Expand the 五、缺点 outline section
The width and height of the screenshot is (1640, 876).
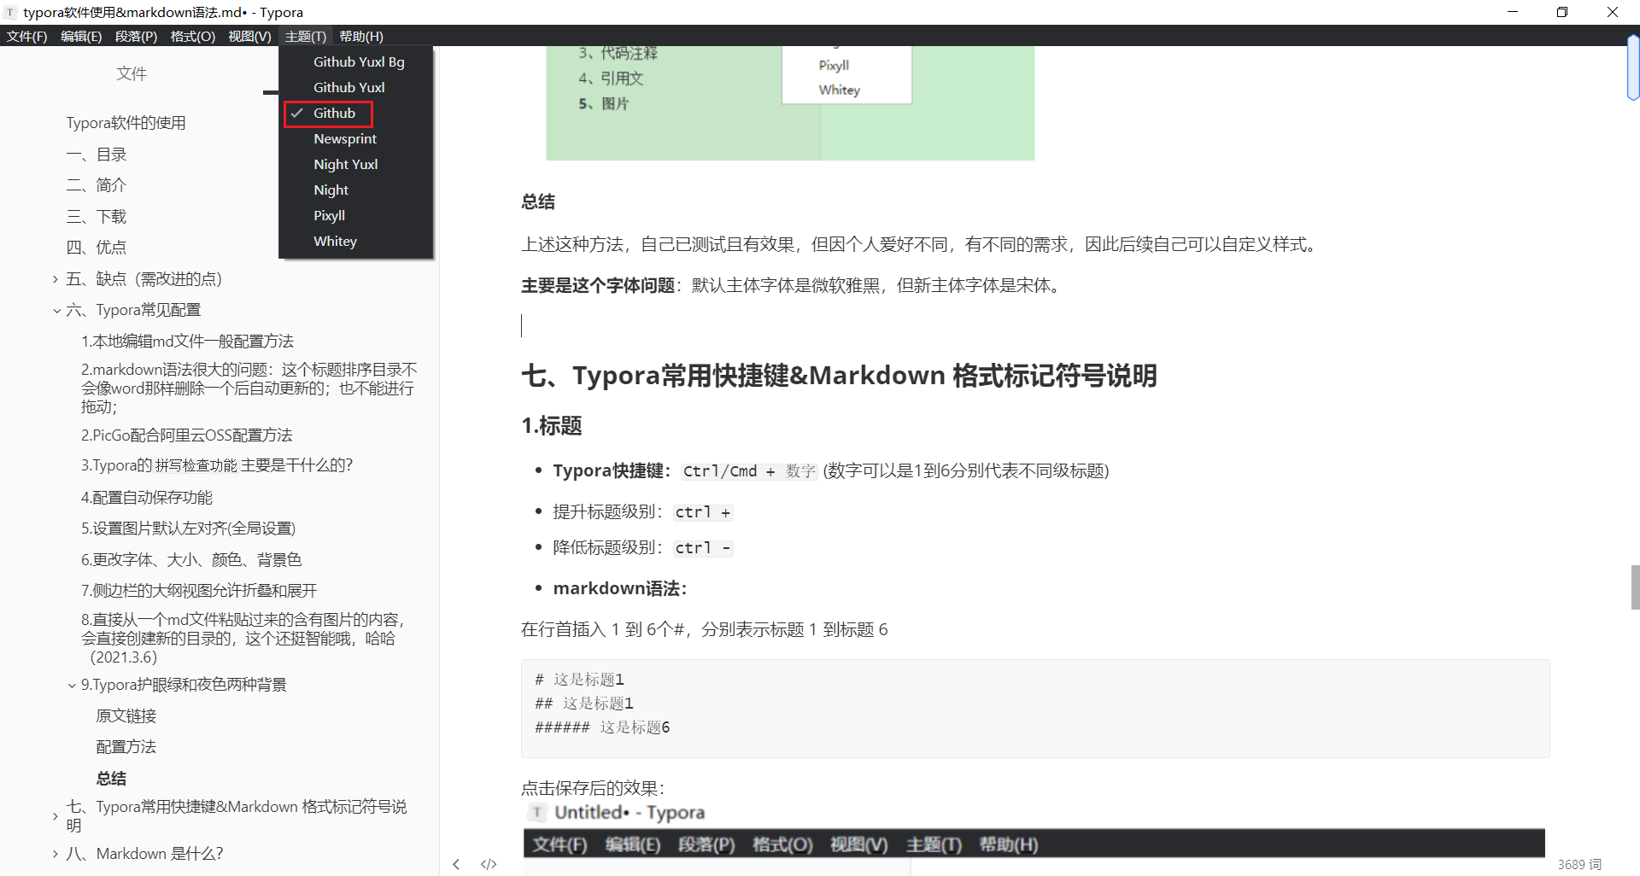56,279
